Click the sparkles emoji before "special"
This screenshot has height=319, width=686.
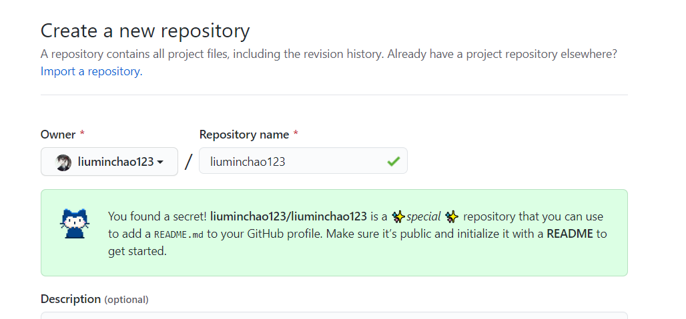[398, 216]
